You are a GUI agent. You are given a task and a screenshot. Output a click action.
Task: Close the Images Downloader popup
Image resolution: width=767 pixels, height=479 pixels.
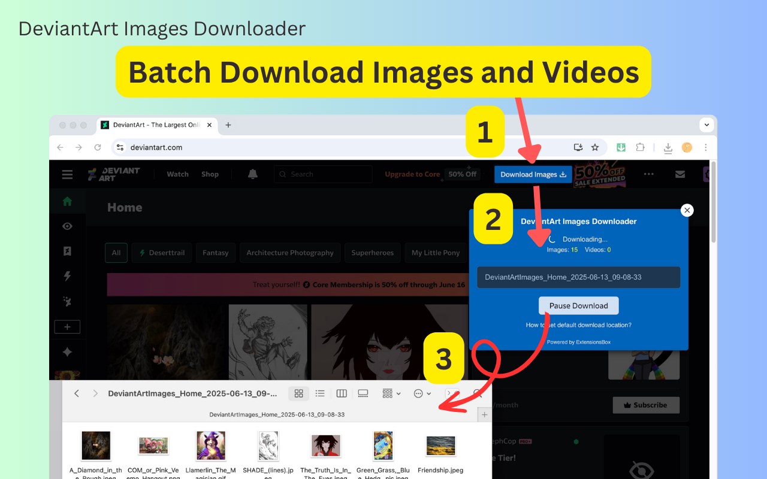pos(687,210)
